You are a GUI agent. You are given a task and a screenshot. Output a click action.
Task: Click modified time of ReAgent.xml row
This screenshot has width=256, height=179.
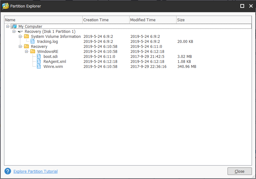tap(147, 62)
